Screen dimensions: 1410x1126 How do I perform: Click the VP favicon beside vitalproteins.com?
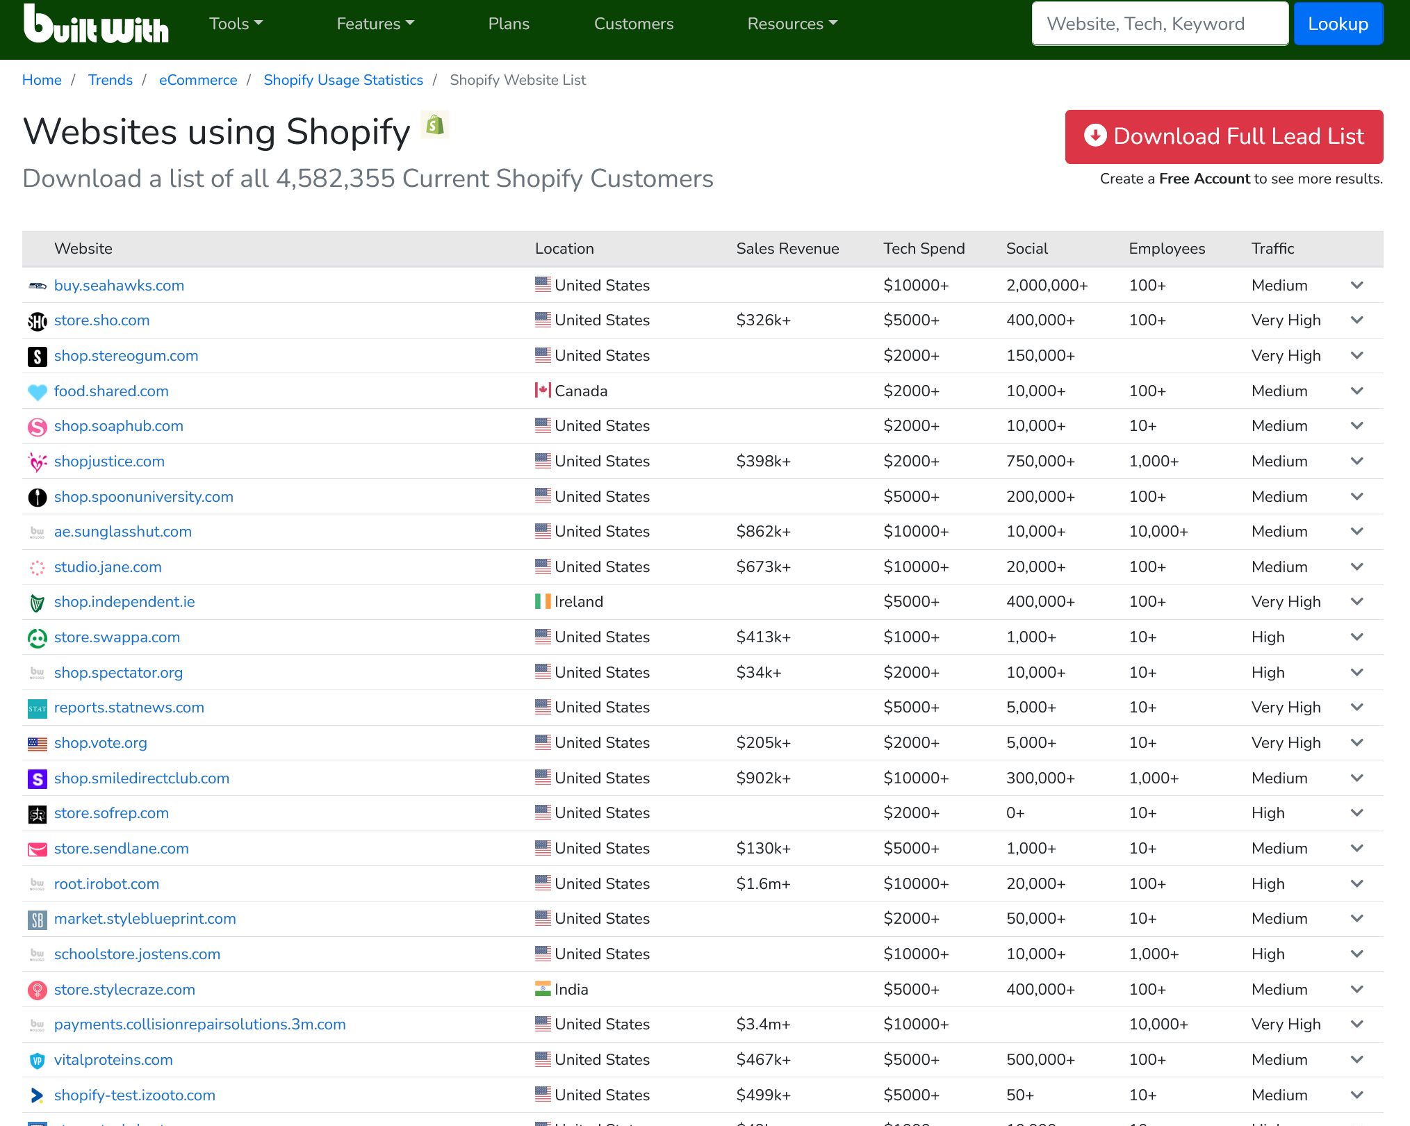pos(37,1060)
